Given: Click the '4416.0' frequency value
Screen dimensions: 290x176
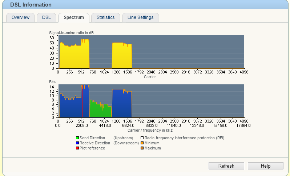Looking at the screenshot, I should [x=105, y=126].
